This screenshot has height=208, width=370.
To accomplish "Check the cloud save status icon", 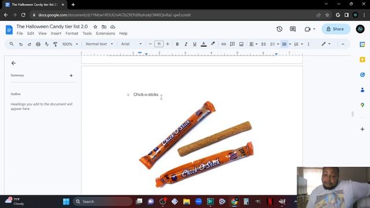I will [113, 27].
